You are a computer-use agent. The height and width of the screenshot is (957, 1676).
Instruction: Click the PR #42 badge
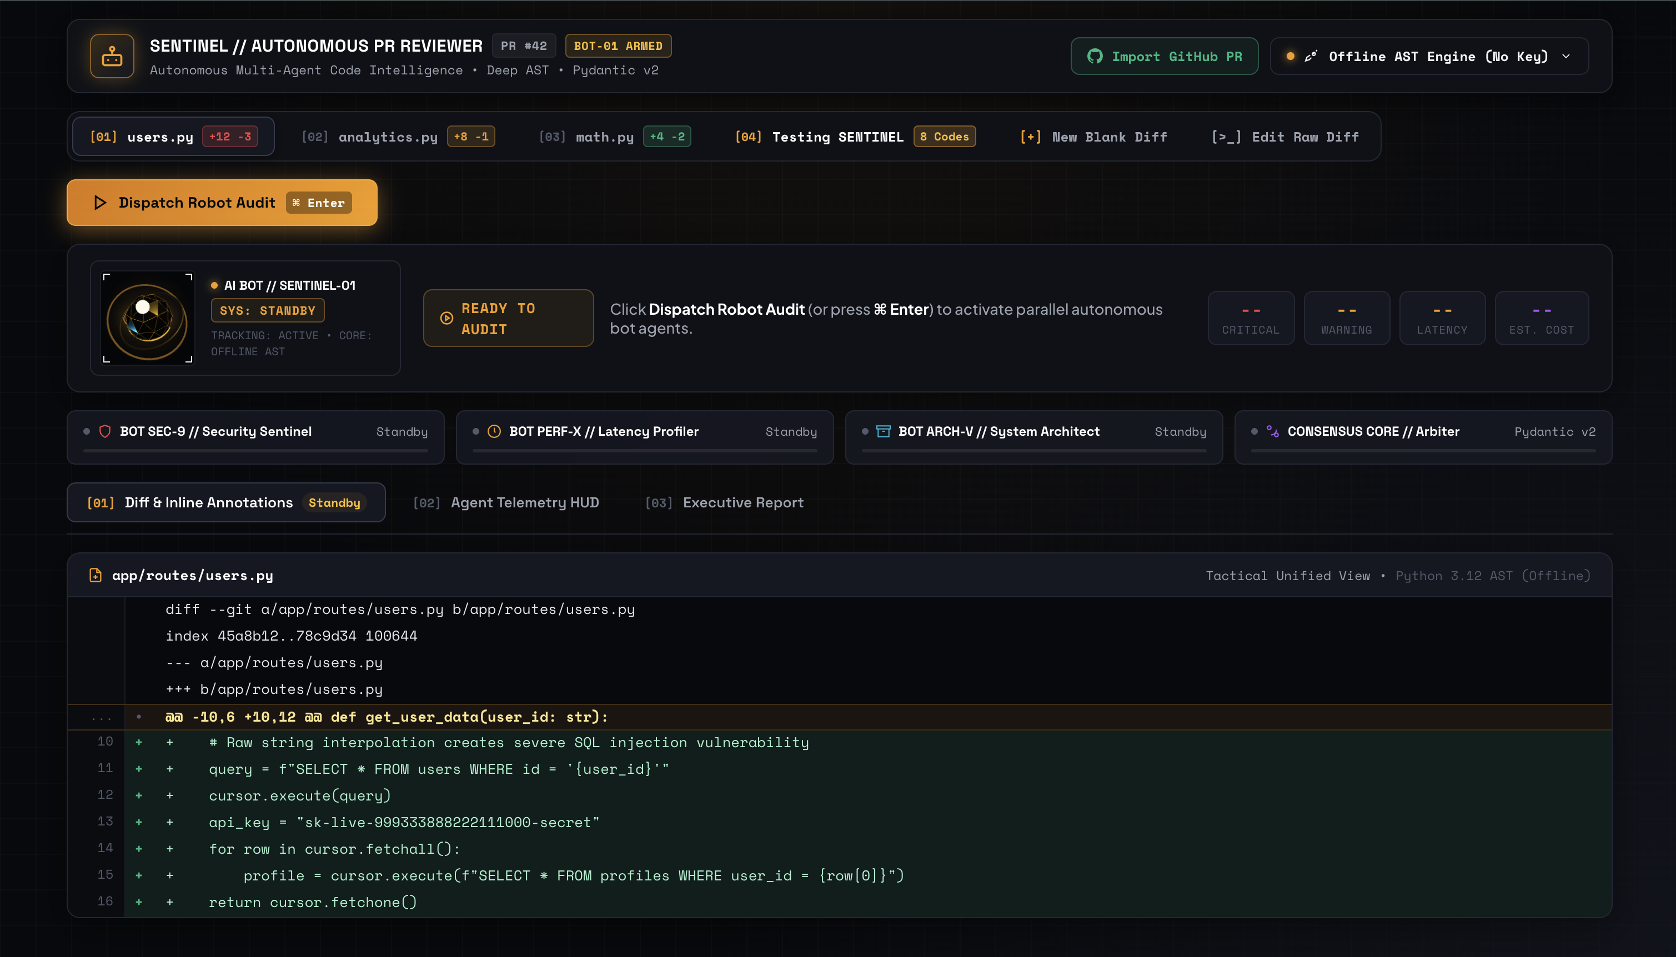[524, 46]
